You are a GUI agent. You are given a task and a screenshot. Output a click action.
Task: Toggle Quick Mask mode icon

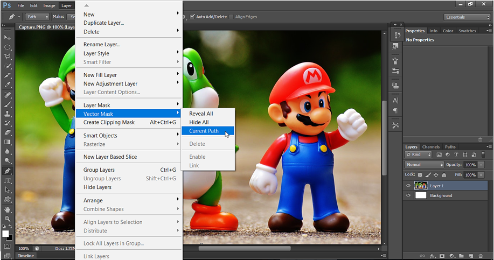7,246
